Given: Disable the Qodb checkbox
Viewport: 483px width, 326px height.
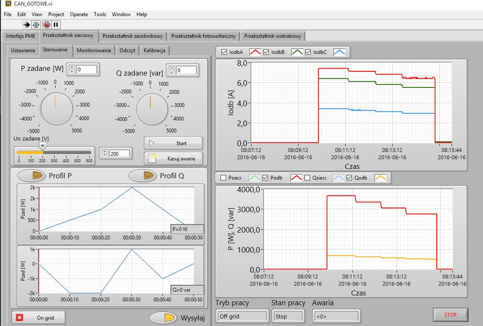Looking at the screenshot, I should (x=349, y=178).
